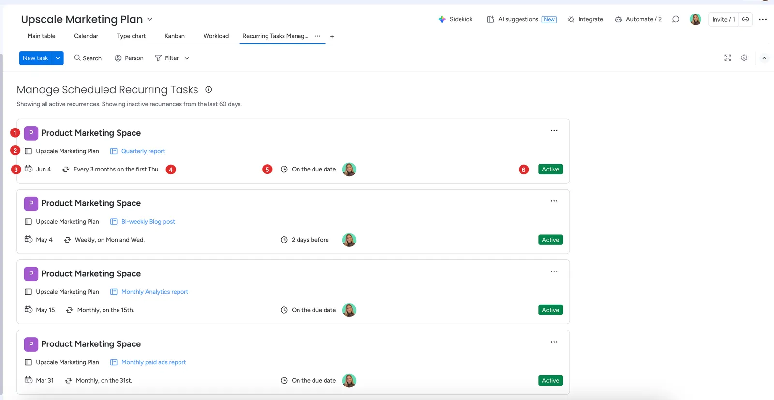Open board options three-dot menu in header
The image size is (774, 400).
(763, 19)
